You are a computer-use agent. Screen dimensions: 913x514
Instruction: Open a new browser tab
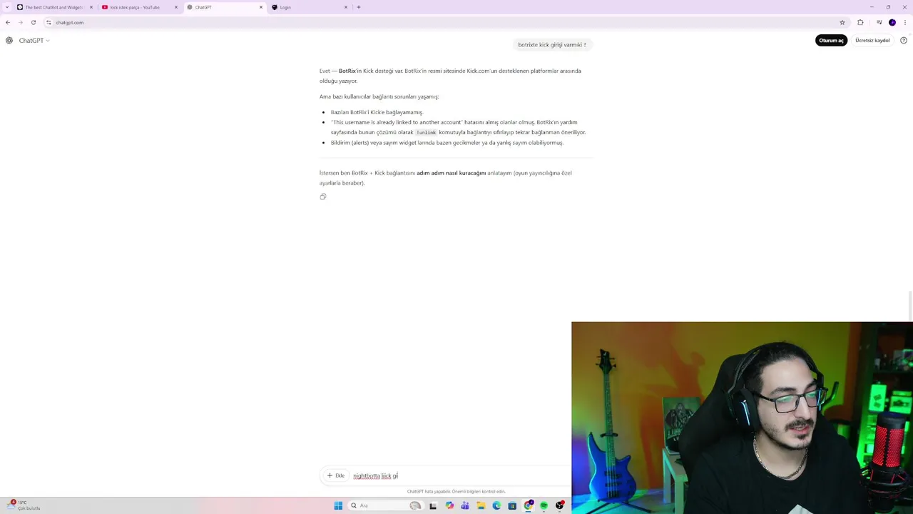click(359, 7)
